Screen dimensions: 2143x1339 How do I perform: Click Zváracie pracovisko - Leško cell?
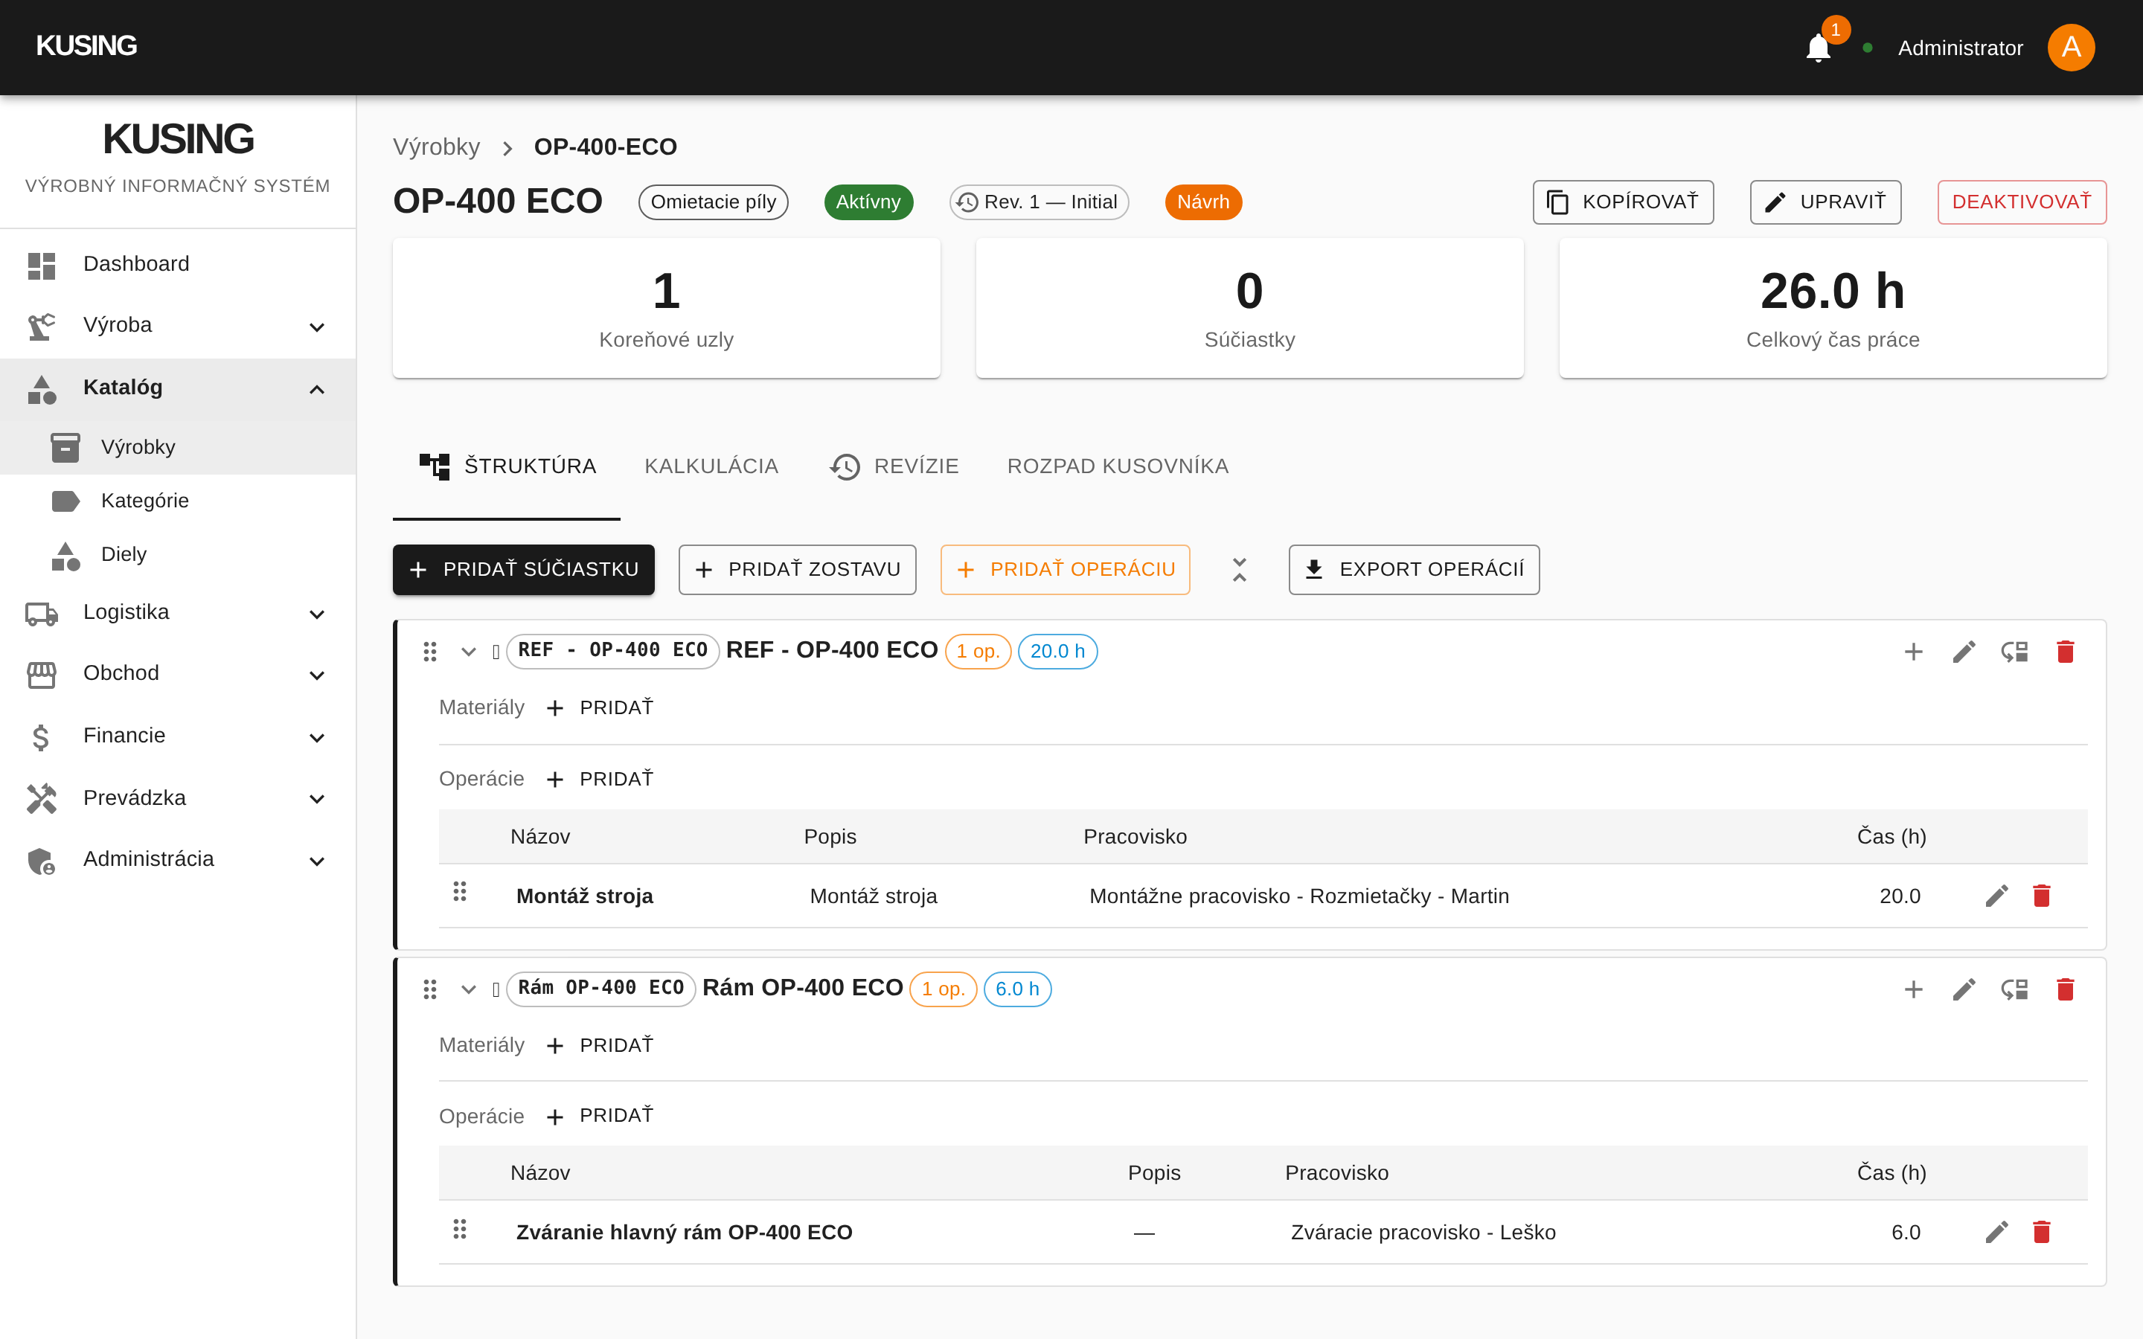(x=1423, y=1233)
